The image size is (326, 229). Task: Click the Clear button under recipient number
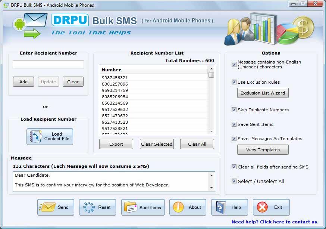pos(73,81)
